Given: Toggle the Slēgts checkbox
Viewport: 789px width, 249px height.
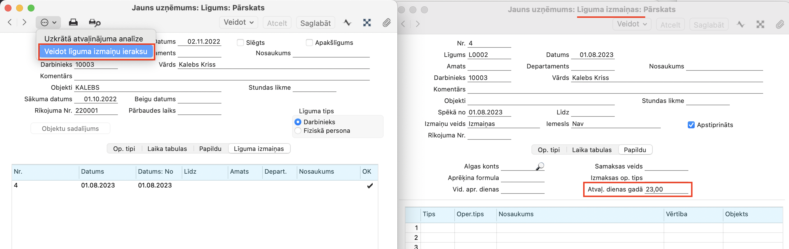Looking at the screenshot, I should pyautogui.click(x=240, y=43).
